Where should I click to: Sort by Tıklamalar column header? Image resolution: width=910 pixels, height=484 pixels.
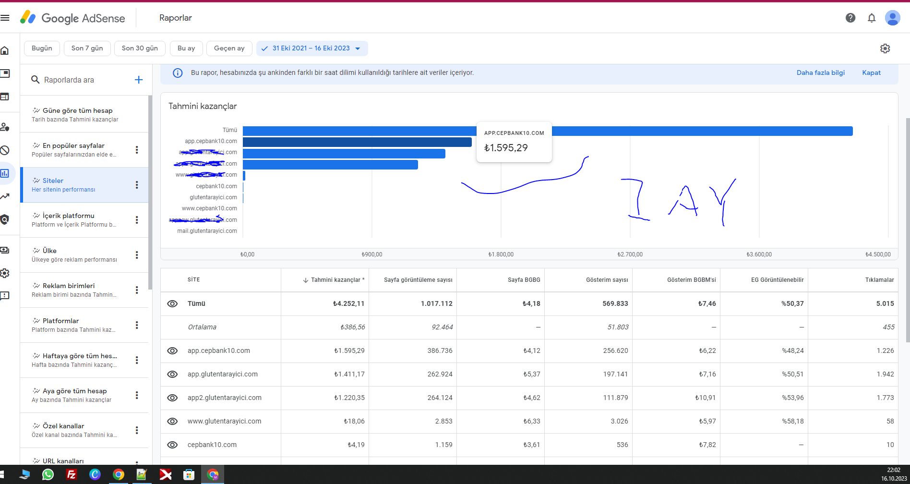[879, 280]
